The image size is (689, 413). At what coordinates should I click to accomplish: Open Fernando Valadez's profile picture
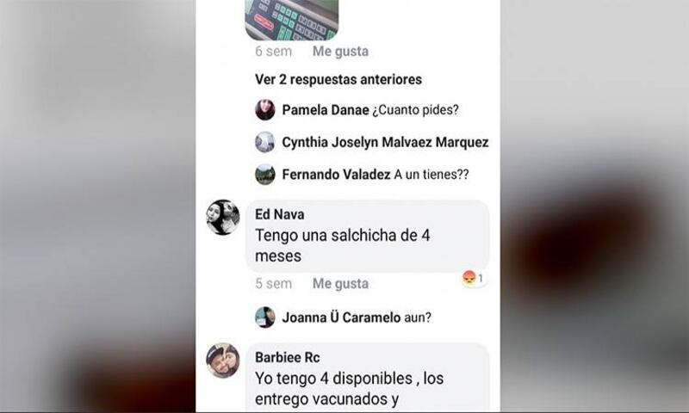pyautogui.click(x=265, y=175)
